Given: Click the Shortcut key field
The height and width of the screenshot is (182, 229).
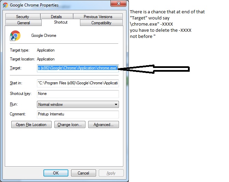Looking at the screenshot, I should tap(78, 94).
